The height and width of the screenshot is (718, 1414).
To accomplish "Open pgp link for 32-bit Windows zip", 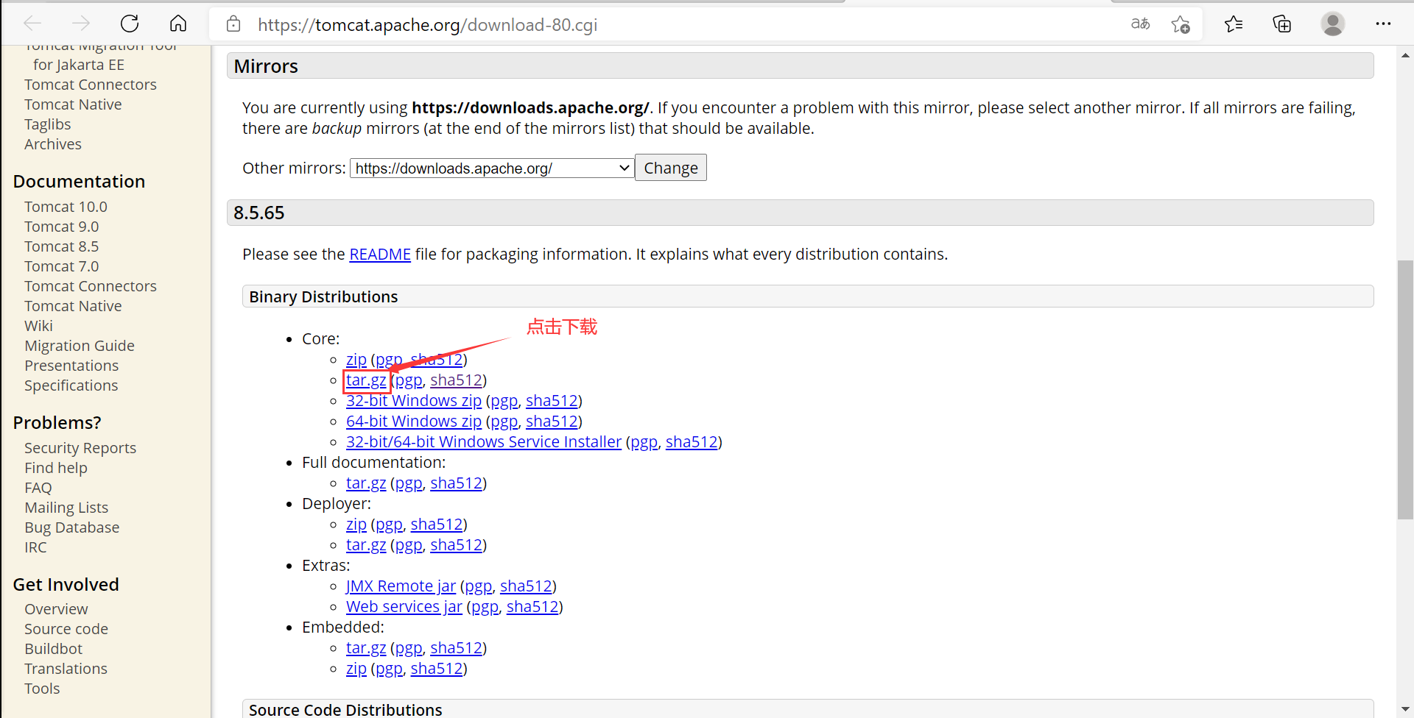I will click(x=504, y=401).
